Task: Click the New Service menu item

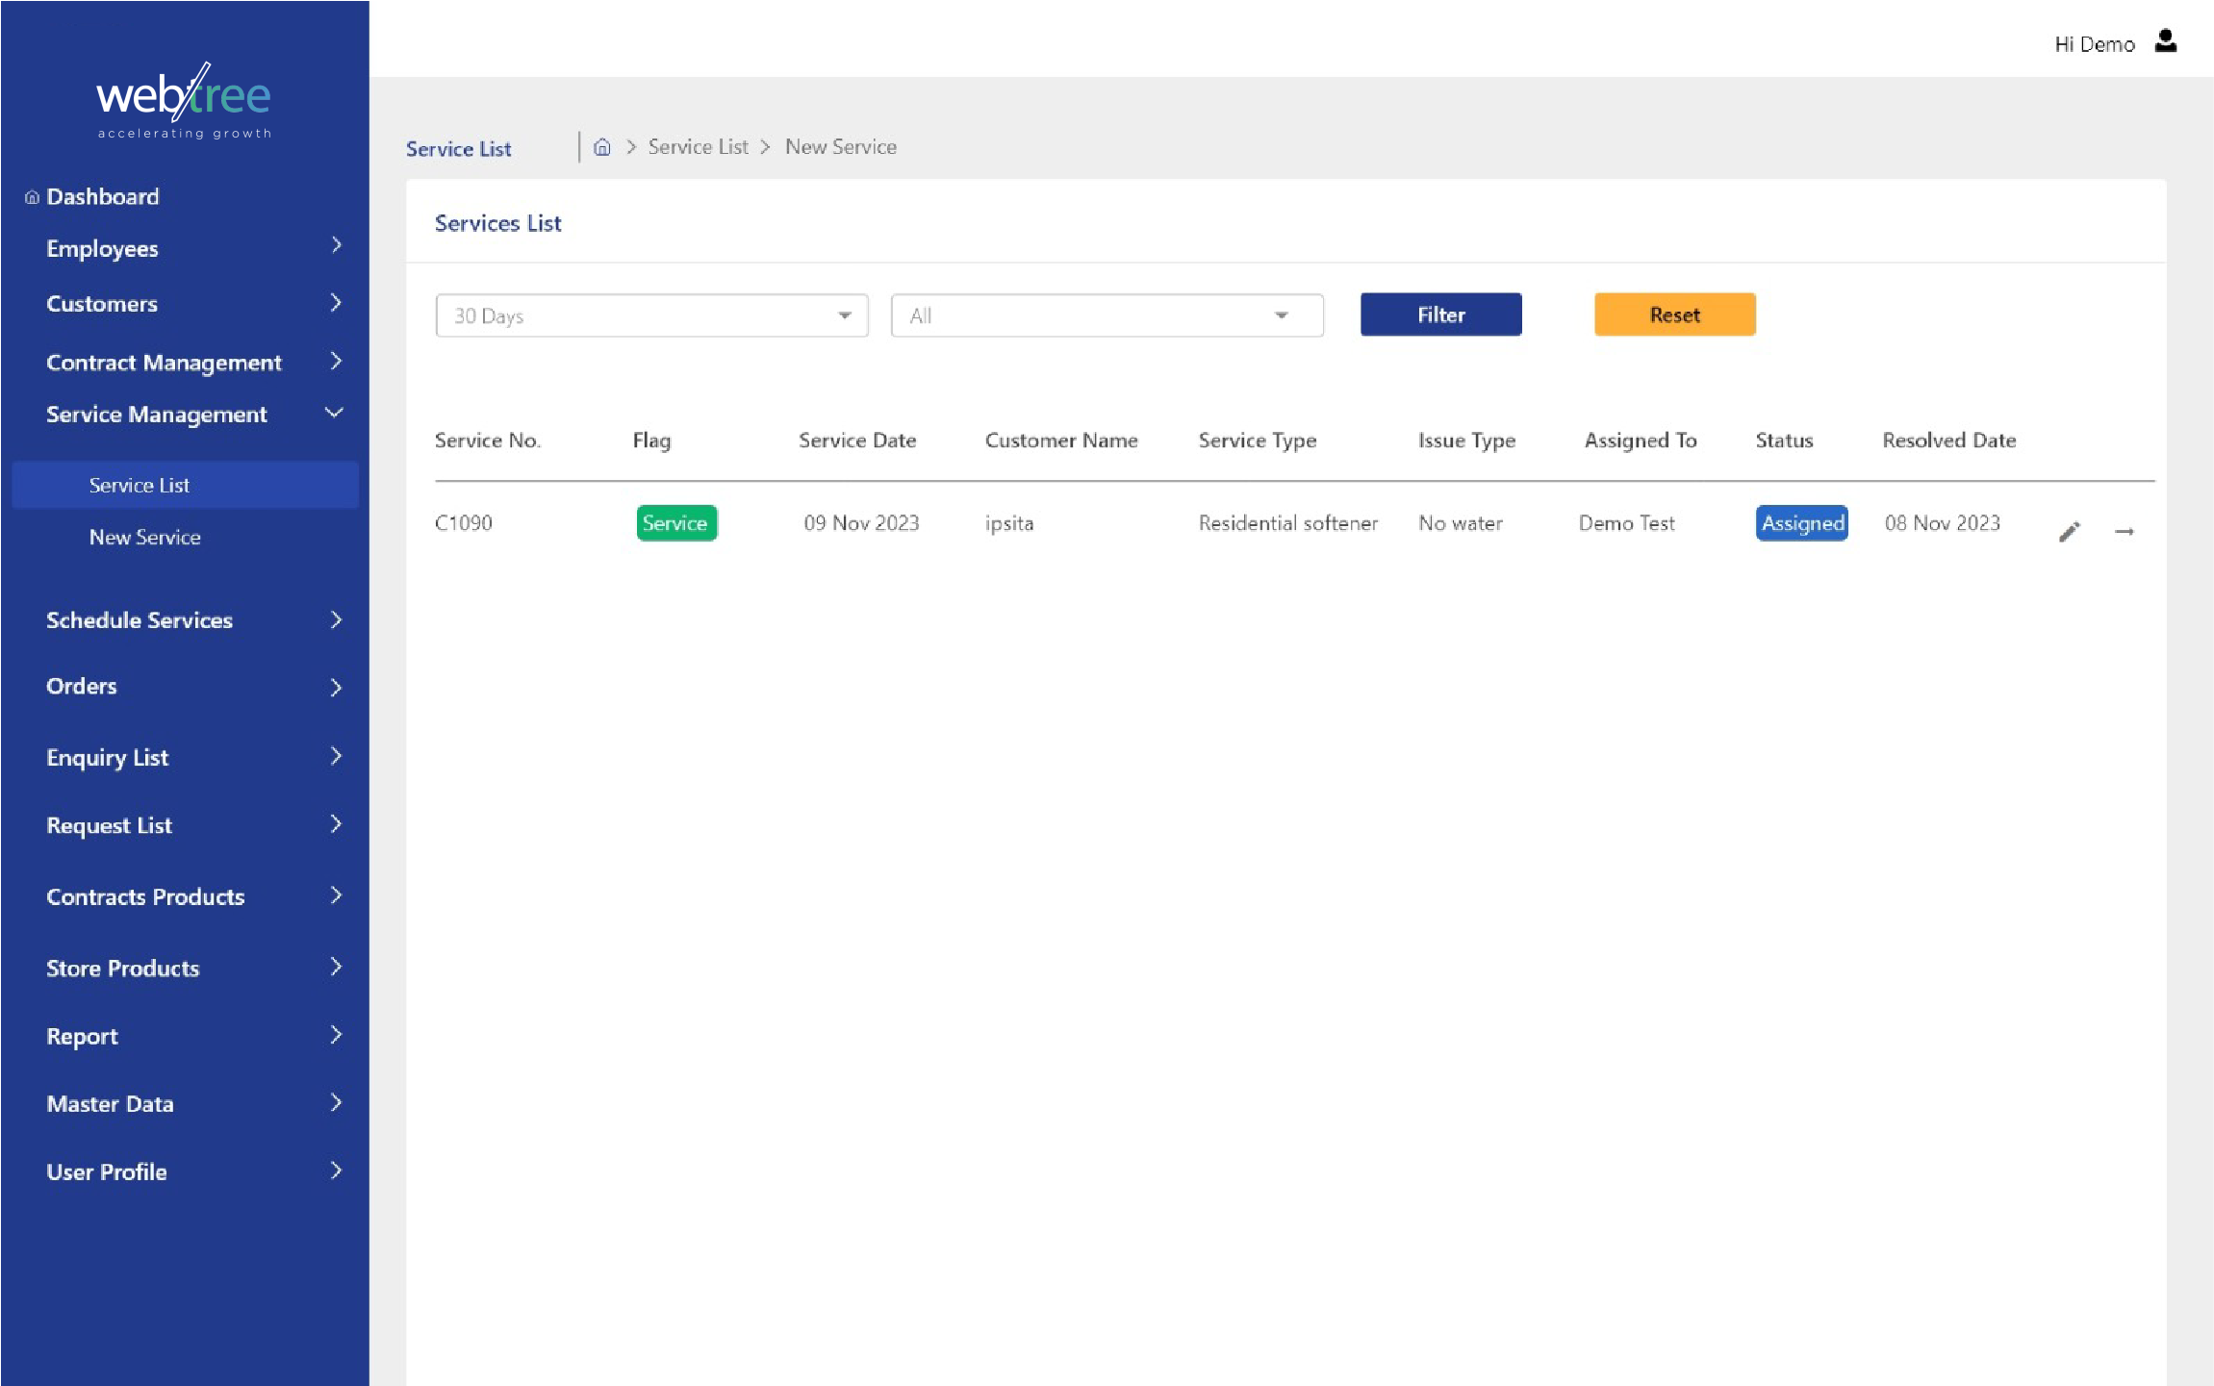Action: coord(145,535)
